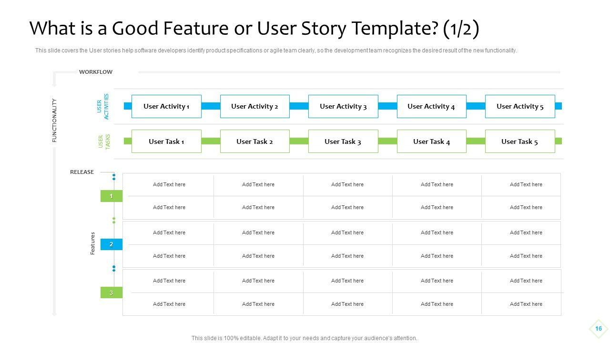Select the slide title text
This screenshot has width=610, height=343.
click(254, 29)
